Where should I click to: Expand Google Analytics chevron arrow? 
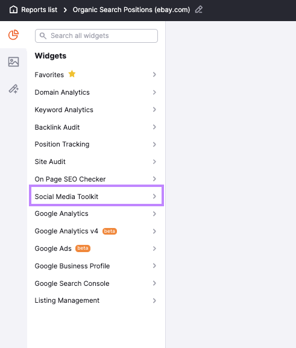click(154, 214)
